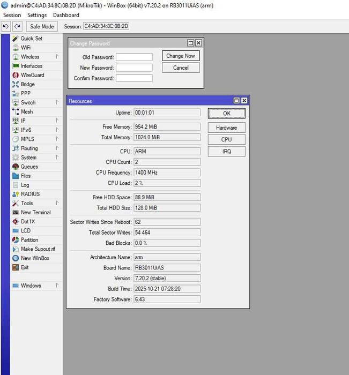Expand the Wireless submenu arrow

57,56
